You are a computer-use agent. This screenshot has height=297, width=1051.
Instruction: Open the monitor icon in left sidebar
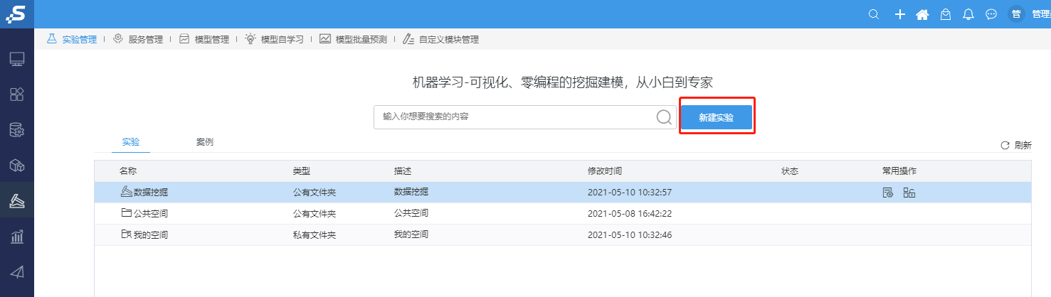click(17, 59)
